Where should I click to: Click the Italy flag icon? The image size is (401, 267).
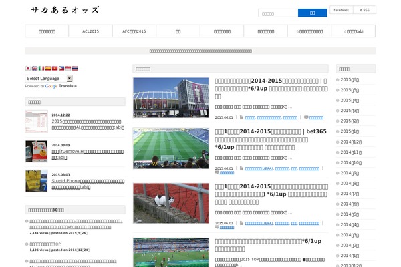pyautogui.click(x=41, y=69)
